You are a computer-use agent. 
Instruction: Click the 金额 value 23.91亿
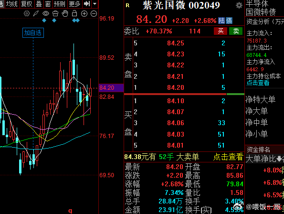click(x=170, y=210)
